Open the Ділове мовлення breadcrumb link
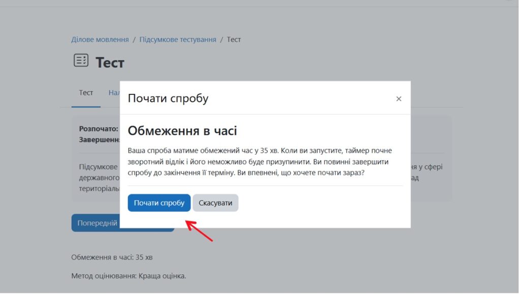520x294 pixels. [x=100, y=40]
